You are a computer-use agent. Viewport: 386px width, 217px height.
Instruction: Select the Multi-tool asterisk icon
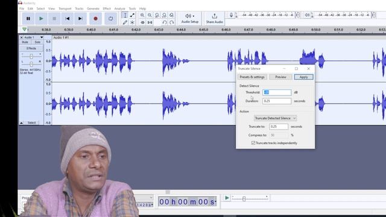point(132,22)
